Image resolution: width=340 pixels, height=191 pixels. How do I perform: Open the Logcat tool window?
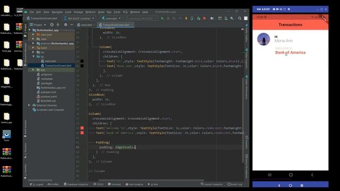[x=37, y=184]
